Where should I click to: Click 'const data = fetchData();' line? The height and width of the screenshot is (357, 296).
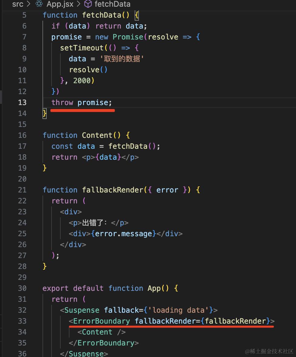[106, 146]
